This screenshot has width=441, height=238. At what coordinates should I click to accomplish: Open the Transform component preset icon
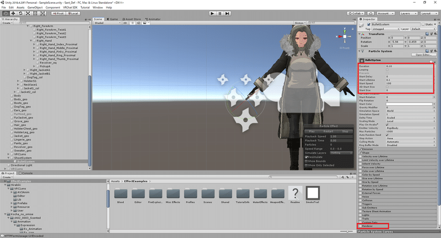[x=431, y=34]
